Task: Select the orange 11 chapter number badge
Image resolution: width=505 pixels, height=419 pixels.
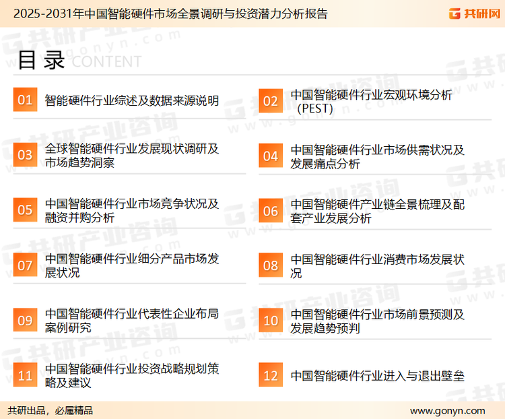Action: [25, 375]
